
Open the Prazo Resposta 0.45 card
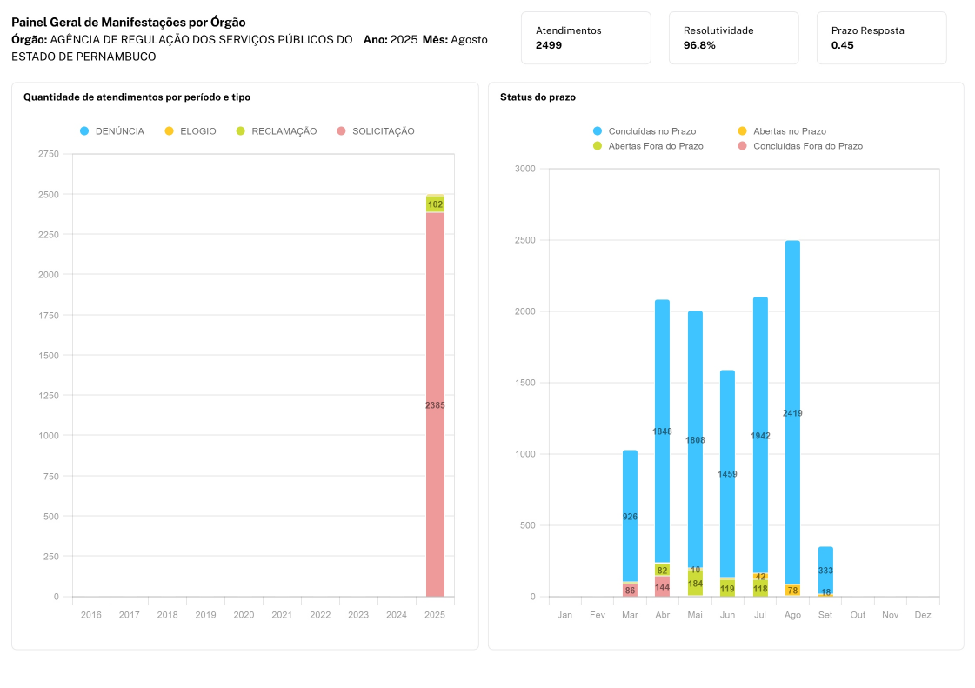(881, 37)
